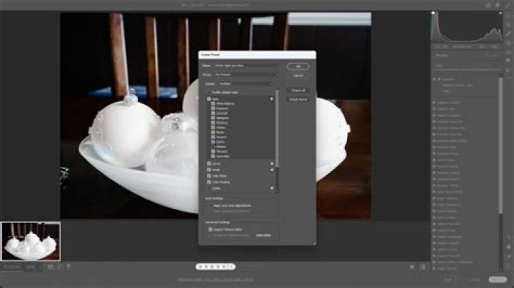Select the Hand tool icon at lower right

(508, 247)
